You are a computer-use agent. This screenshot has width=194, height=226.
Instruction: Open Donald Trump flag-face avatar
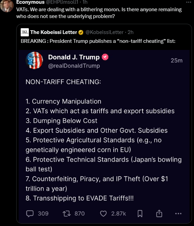tap(34, 60)
